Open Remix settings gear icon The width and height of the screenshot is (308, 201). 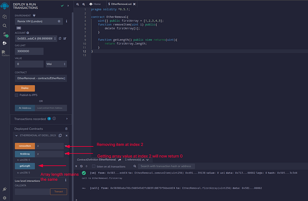[x=5, y=197]
